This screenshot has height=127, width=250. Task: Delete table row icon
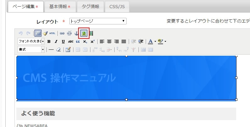[109, 50]
